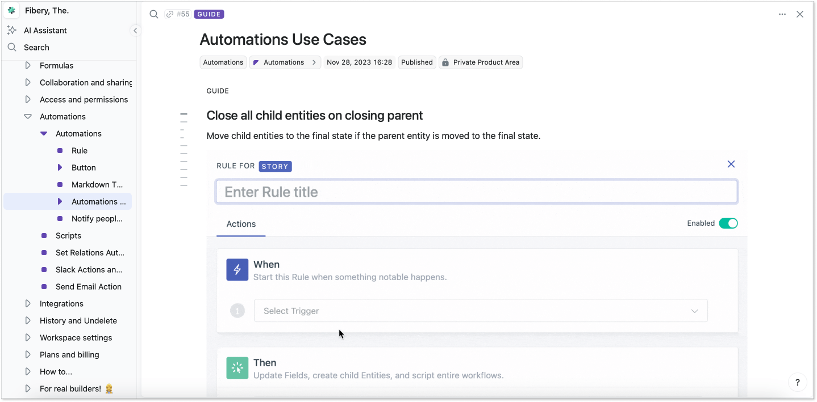817x402 pixels.
Task: Collapse the left sidebar with chevron button
Action: pyautogui.click(x=135, y=31)
